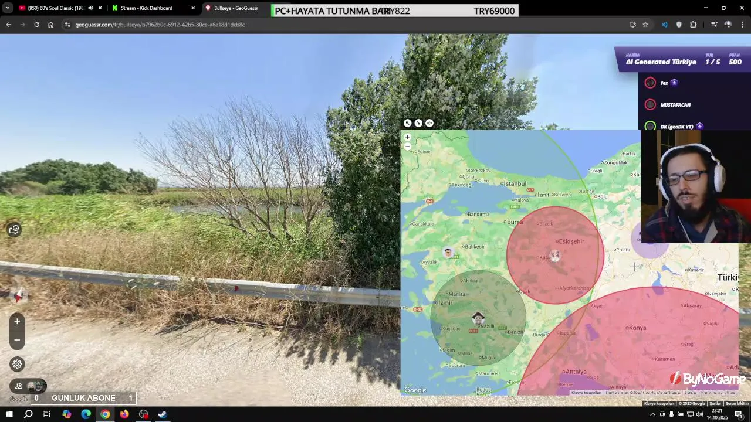Bookmark this page with star icon
The height and width of the screenshot is (422, 751).
tap(645, 25)
